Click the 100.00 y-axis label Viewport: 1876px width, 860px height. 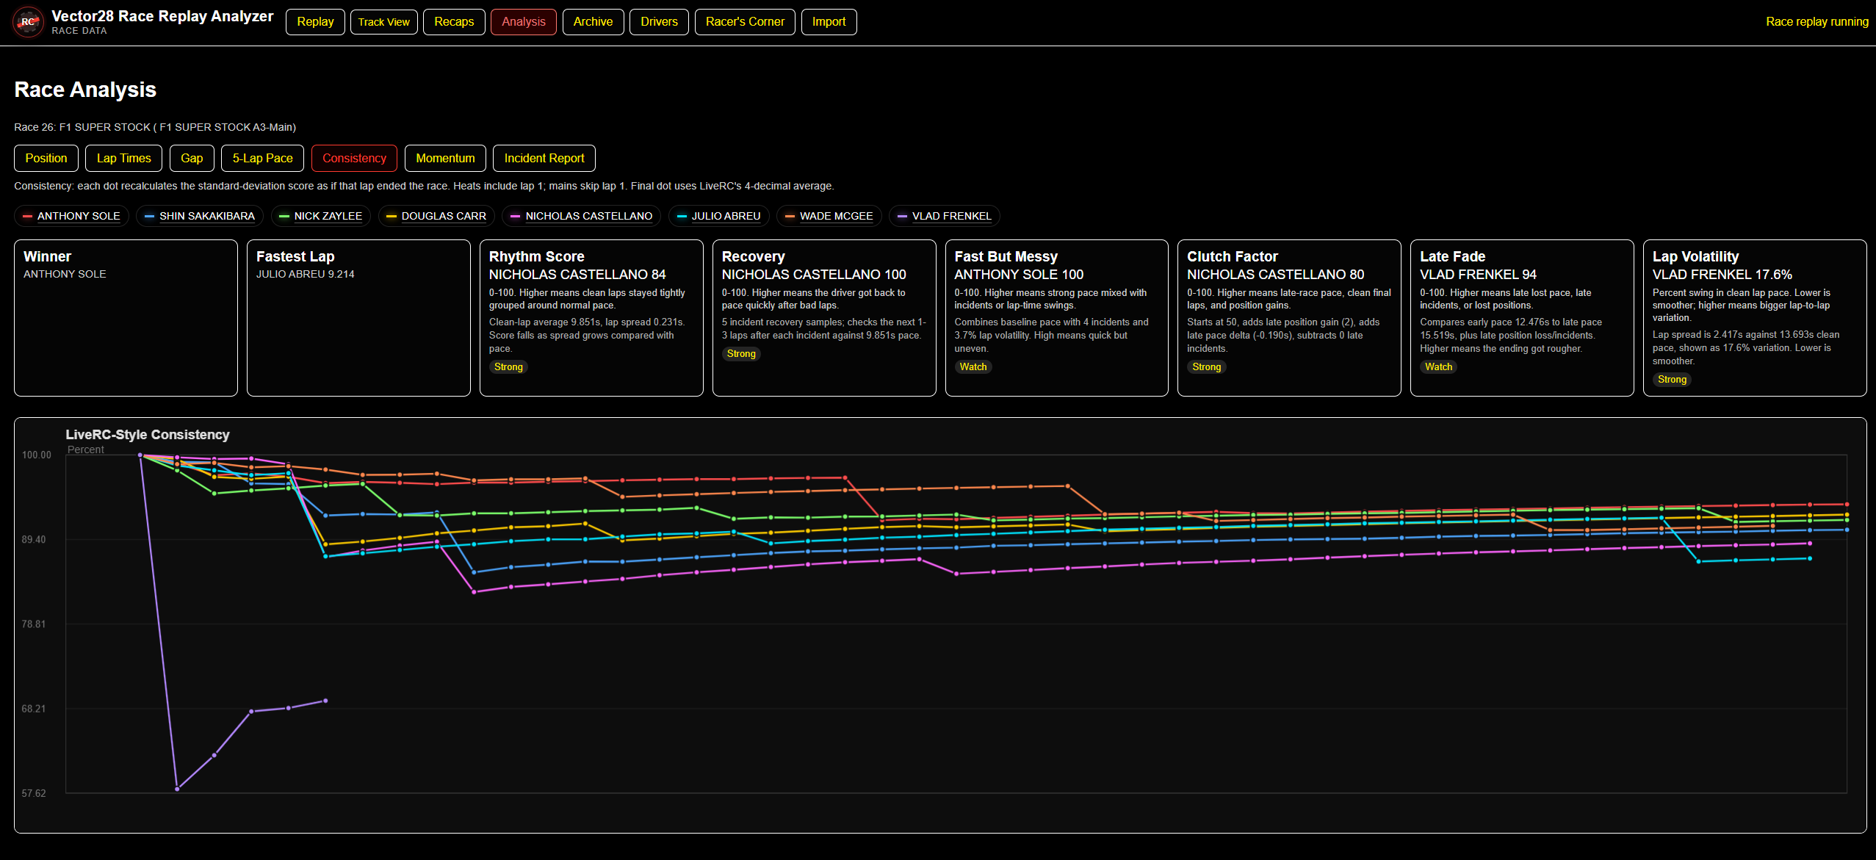(37, 455)
